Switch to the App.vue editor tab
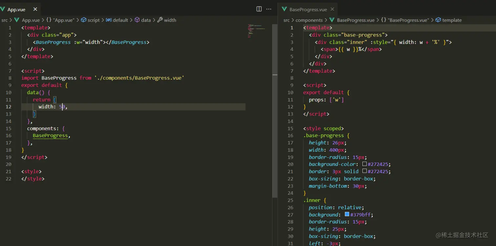This screenshot has height=246, width=496. (20, 9)
